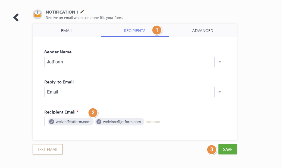The width and height of the screenshot is (282, 168).
Task: Click the orange step 1 badge
Action: click(157, 30)
